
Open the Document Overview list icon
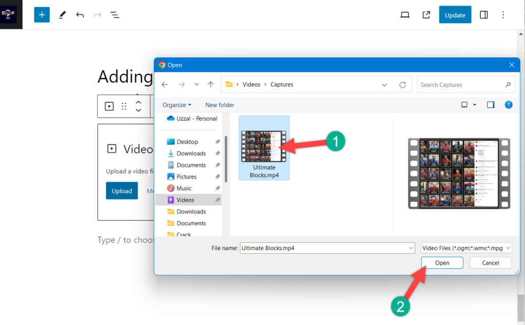tap(115, 15)
